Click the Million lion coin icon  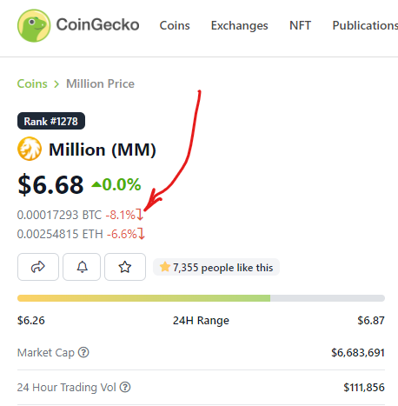click(30, 149)
